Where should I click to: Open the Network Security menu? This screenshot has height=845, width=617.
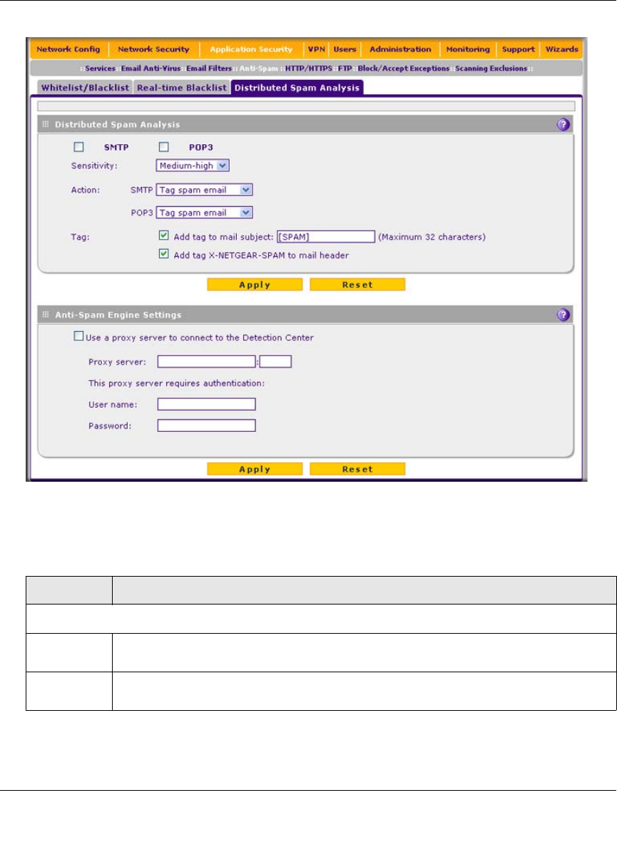coord(153,49)
